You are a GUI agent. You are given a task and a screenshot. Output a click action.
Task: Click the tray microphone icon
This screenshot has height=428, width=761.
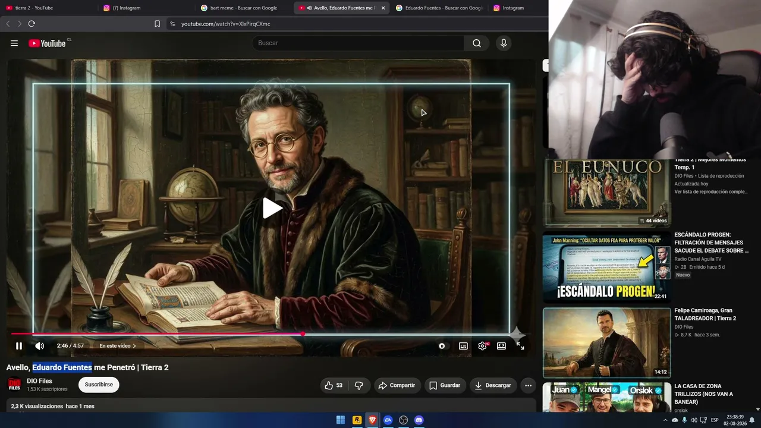[x=684, y=420]
